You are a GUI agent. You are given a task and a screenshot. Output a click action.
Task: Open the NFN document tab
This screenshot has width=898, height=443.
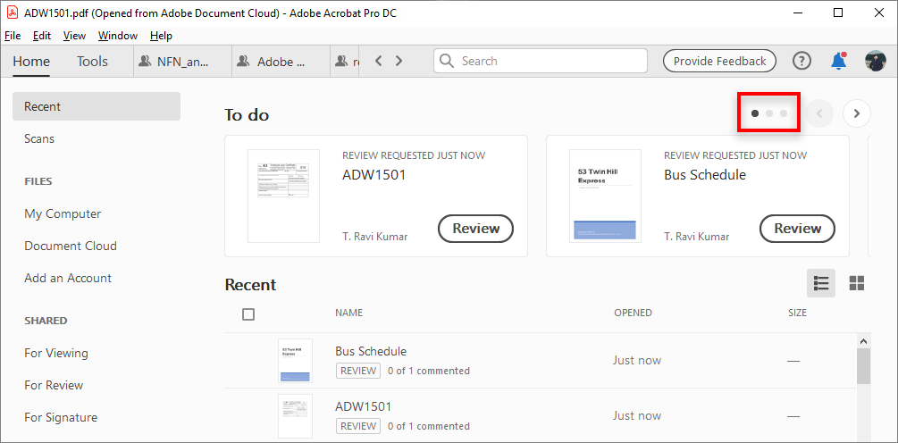(181, 62)
